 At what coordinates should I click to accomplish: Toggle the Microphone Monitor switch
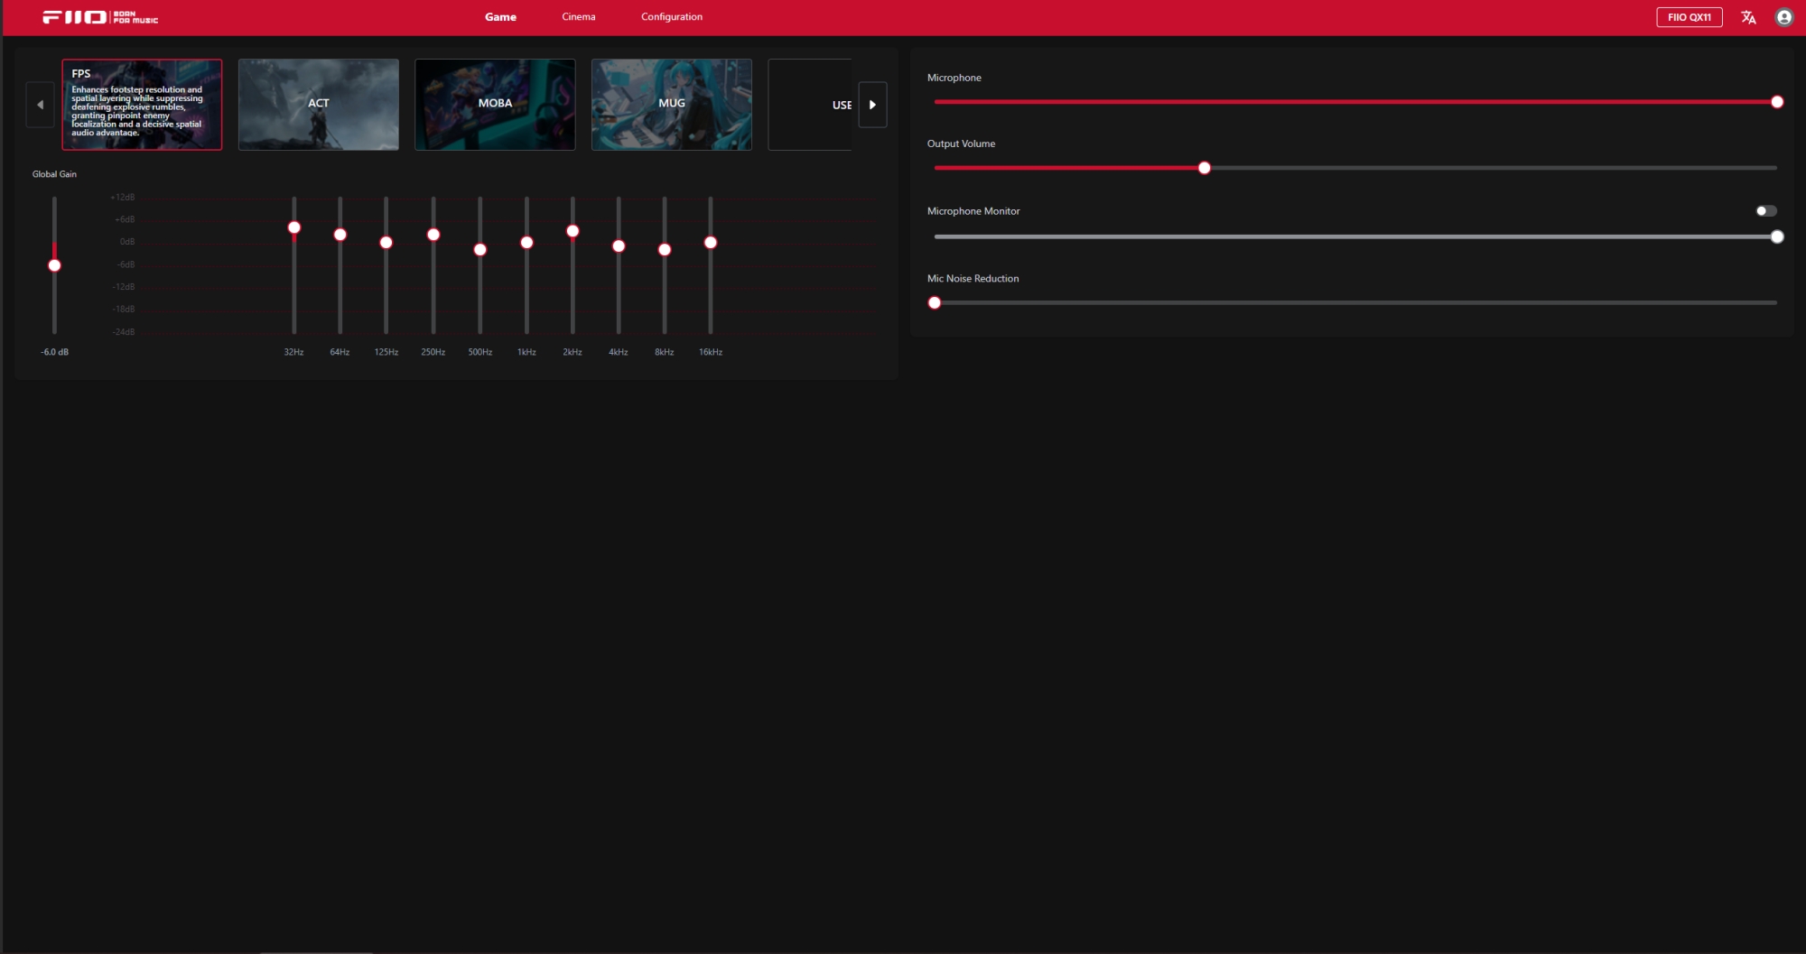point(1765,211)
